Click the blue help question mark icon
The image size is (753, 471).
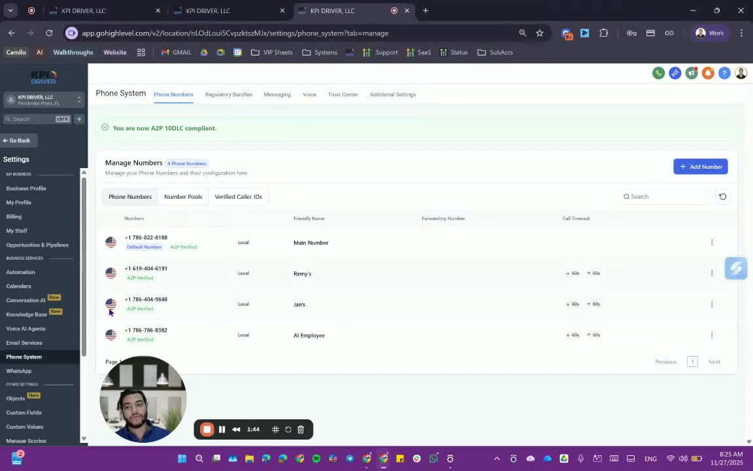(724, 73)
